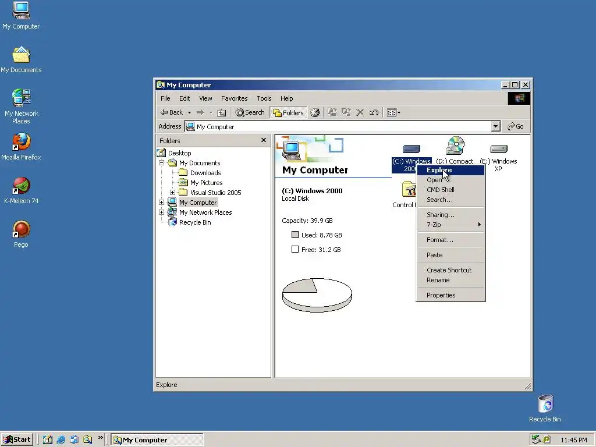Screen dimensions: 596x447
Task: Click the Undo toolbar icon
Action: (374, 112)
